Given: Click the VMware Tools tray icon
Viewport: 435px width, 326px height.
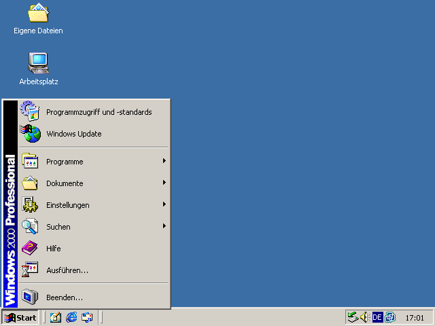Looking at the screenshot, I should [390, 317].
